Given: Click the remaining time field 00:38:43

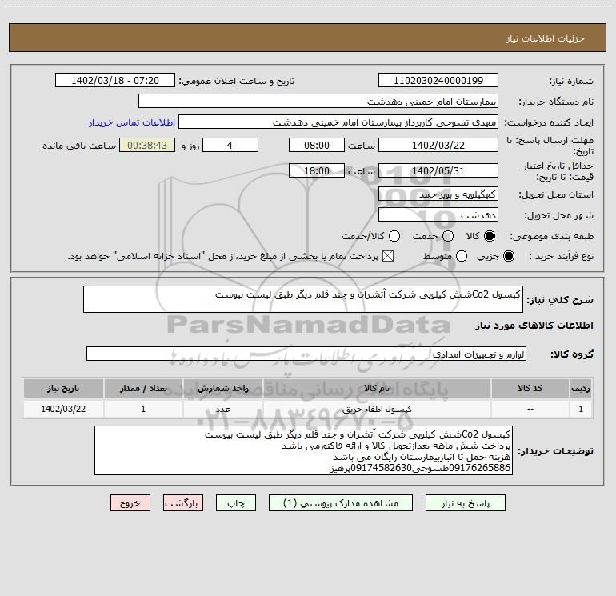Looking at the screenshot, I should (147, 145).
